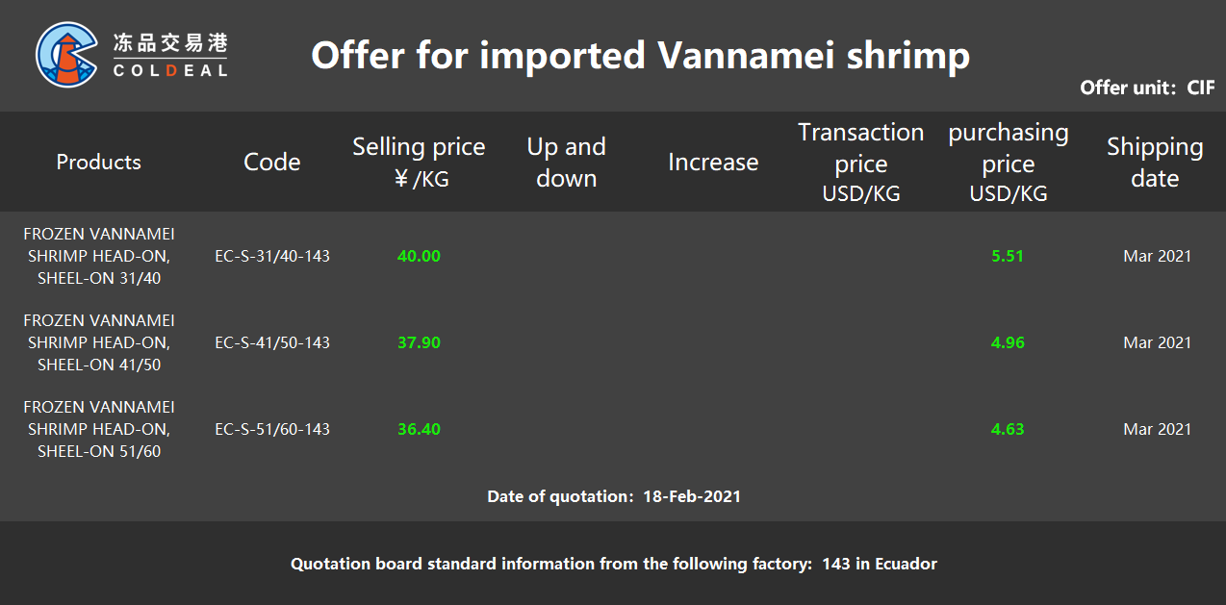The height and width of the screenshot is (605, 1226).
Task: Click the 40.00 selling price value
Action: click(x=419, y=256)
